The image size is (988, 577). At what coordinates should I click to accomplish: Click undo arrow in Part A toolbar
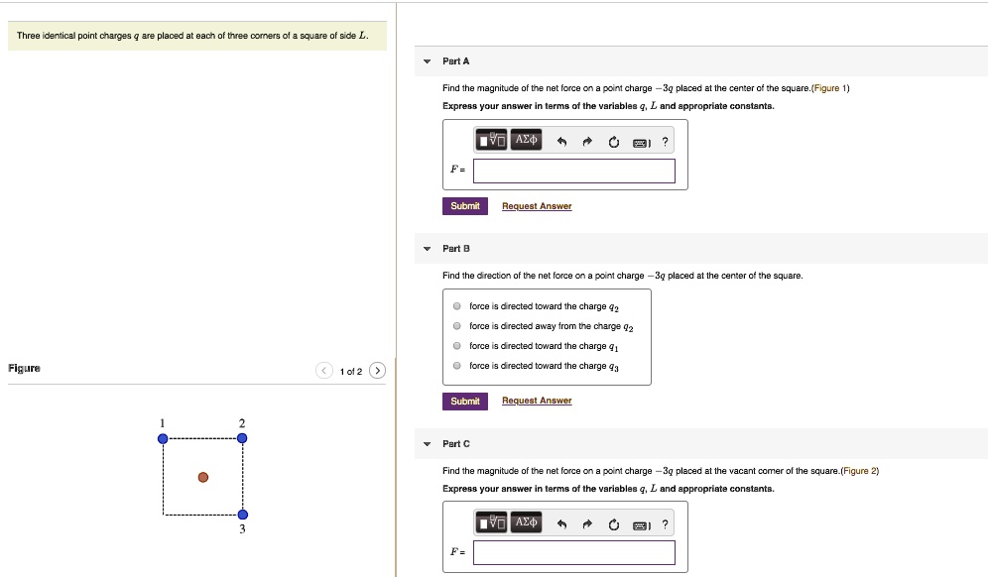pos(561,142)
